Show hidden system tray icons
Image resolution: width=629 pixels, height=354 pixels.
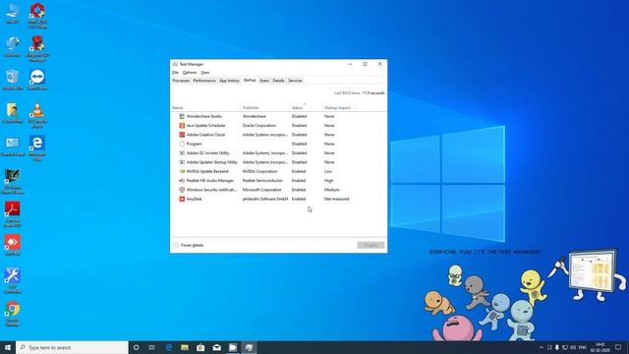(542, 347)
